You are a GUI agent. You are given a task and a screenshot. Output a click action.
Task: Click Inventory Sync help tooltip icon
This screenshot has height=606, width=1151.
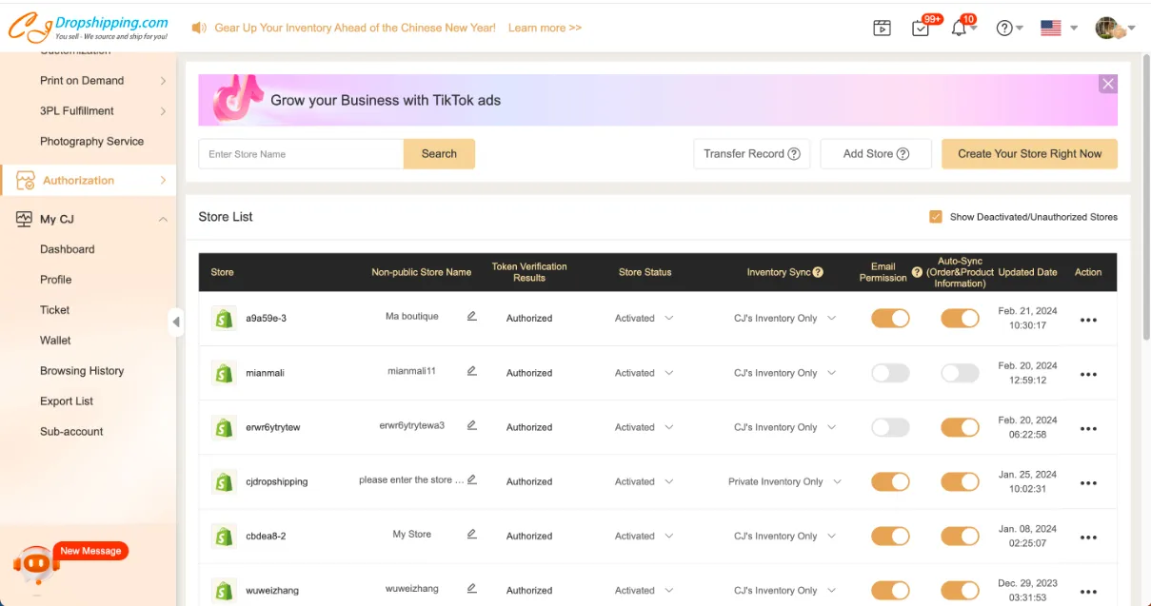818,272
